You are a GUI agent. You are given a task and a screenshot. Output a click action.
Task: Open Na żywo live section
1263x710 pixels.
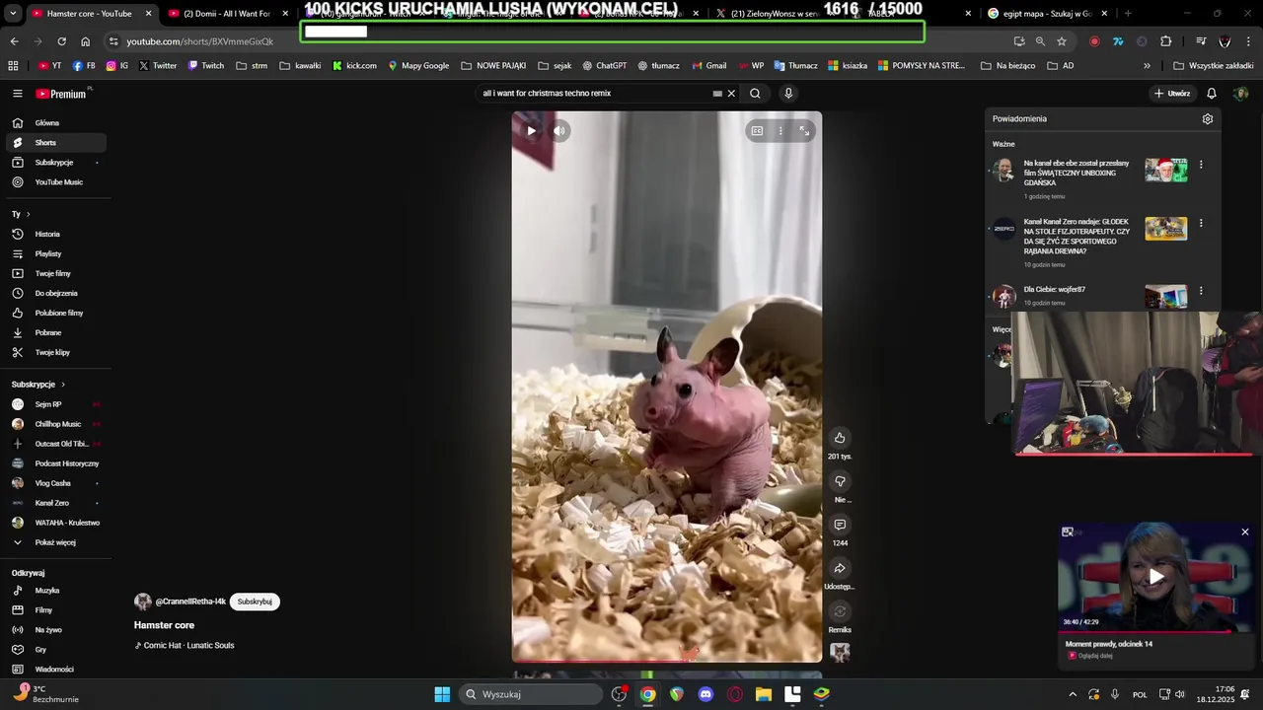click(56, 630)
